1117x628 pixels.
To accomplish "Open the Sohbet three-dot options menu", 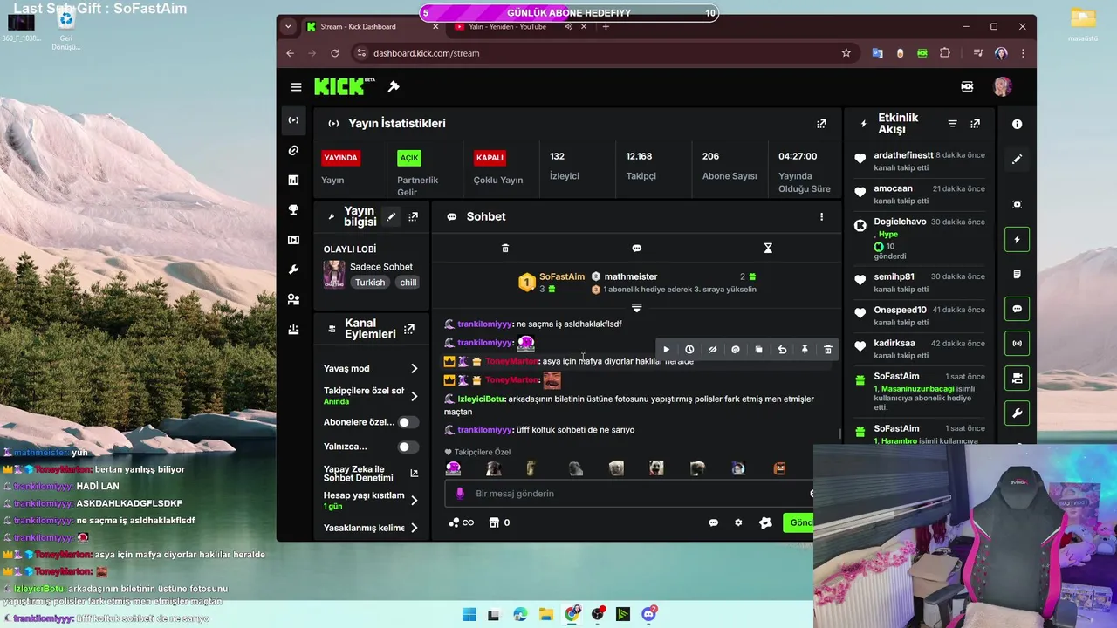I will (x=821, y=217).
